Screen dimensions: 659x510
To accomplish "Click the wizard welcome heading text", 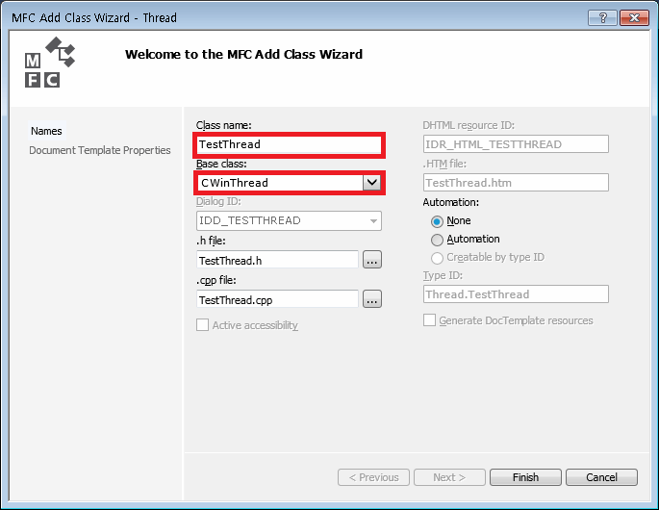I will (x=243, y=54).
